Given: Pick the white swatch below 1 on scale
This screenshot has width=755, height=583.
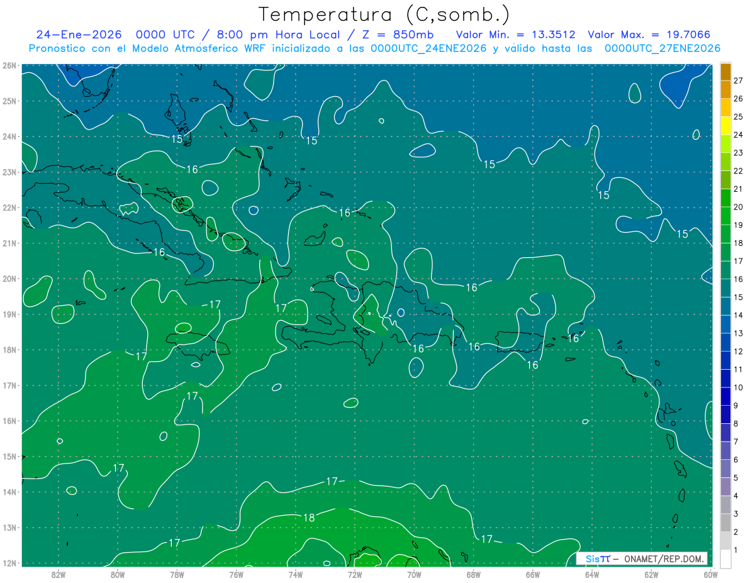Looking at the screenshot, I should pos(726,558).
